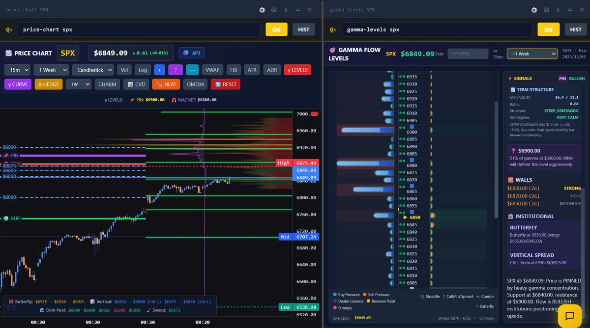
Task: Click the 6865 strike gamma bar
Action: click(374, 190)
